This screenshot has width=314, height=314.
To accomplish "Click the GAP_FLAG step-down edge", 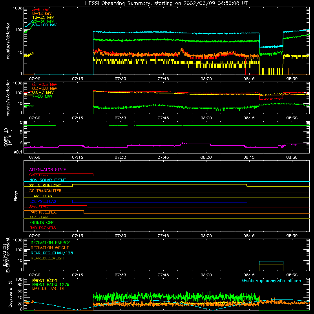I will pyautogui.click(x=93, y=175).
